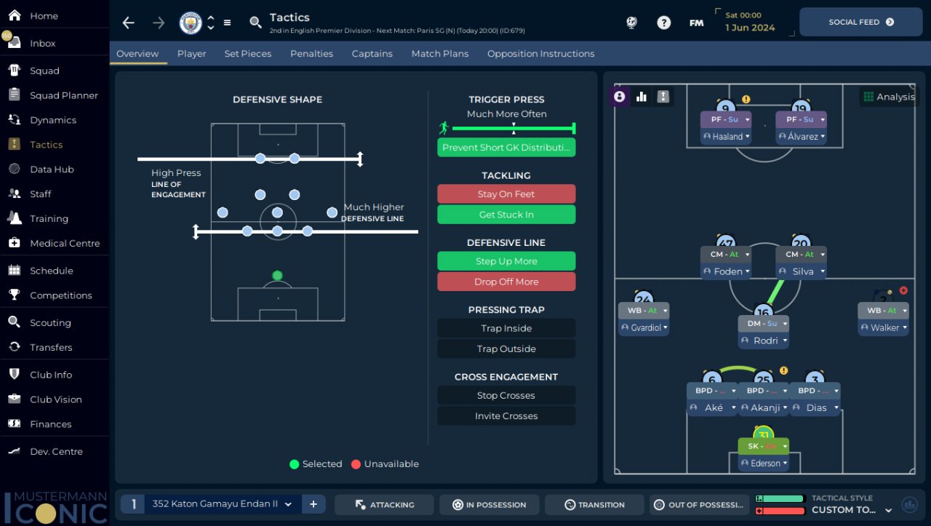The width and height of the screenshot is (931, 526).
Task: Open the hamburger list menu beside club badge
Action: [227, 23]
